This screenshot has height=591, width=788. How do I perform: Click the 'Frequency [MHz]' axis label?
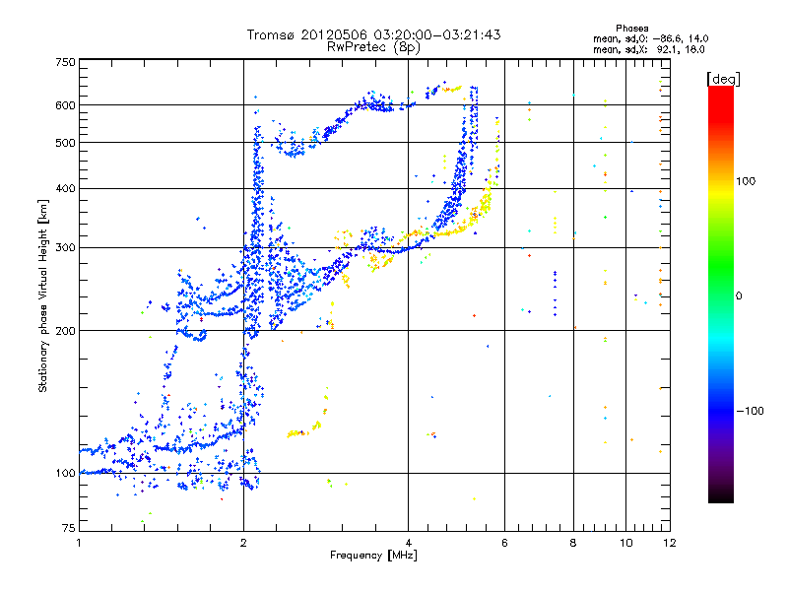click(x=373, y=556)
